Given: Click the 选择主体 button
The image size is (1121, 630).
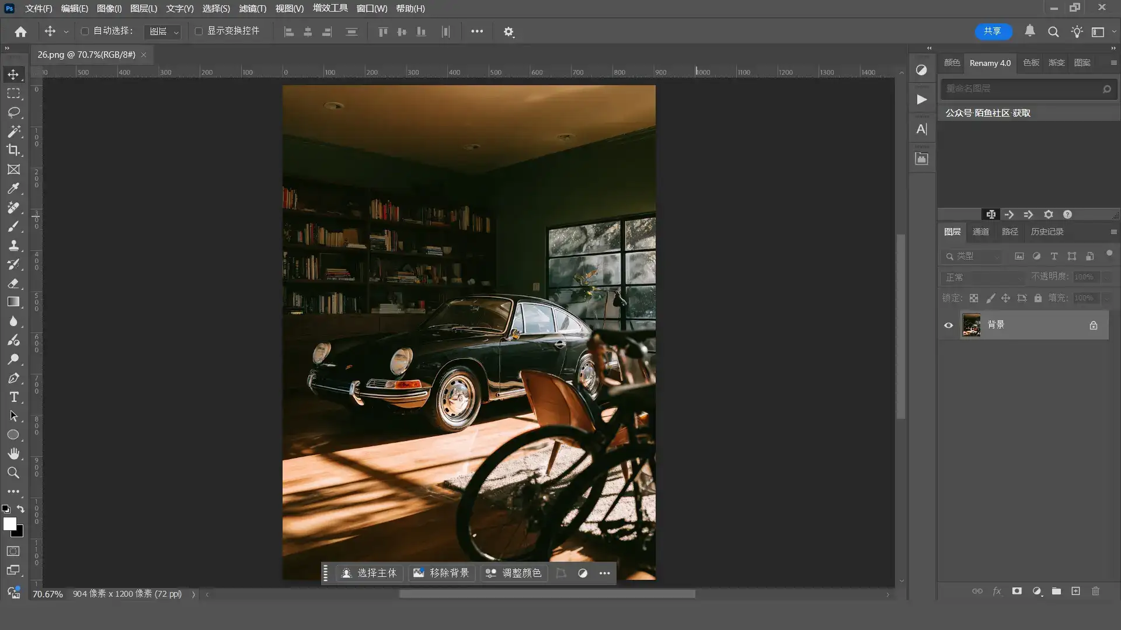Looking at the screenshot, I should tap(369, 573).
